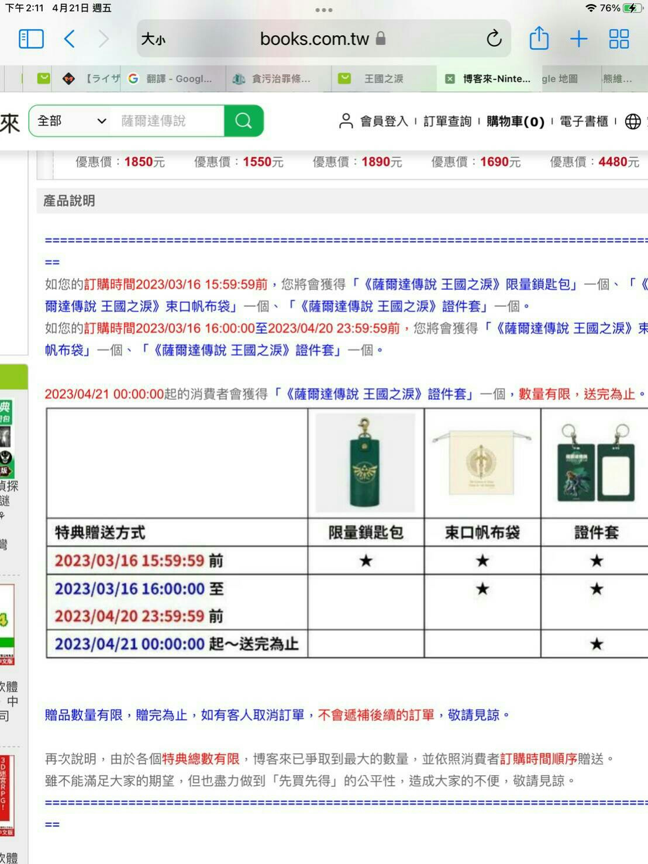Click the 限量鎖匙包 column label

[366, 533]
